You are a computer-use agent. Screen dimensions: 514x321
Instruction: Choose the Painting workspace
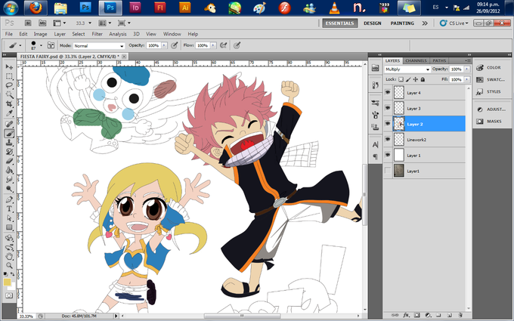(402, 23)
